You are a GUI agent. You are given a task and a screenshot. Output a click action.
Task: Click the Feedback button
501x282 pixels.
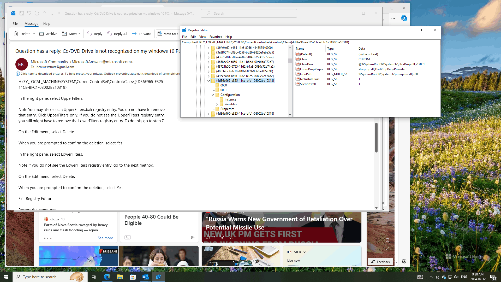[380, 262]
